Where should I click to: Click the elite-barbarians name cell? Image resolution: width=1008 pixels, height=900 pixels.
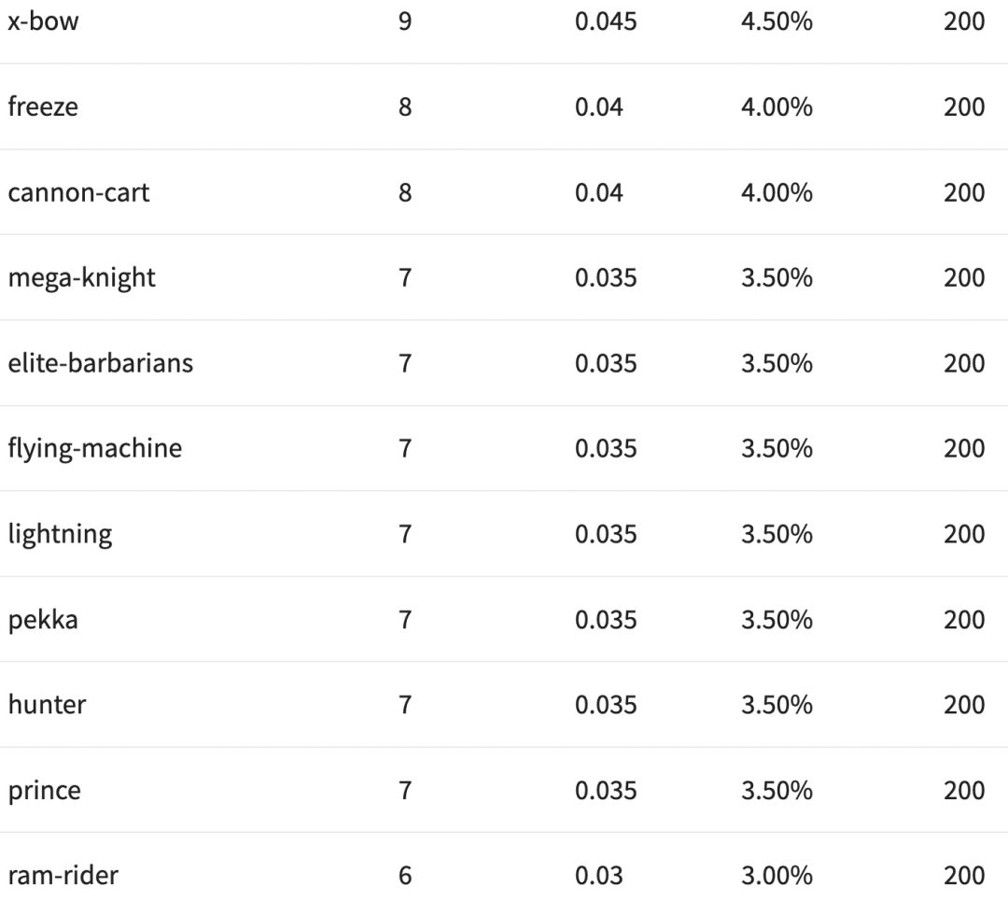coord(100,363)
